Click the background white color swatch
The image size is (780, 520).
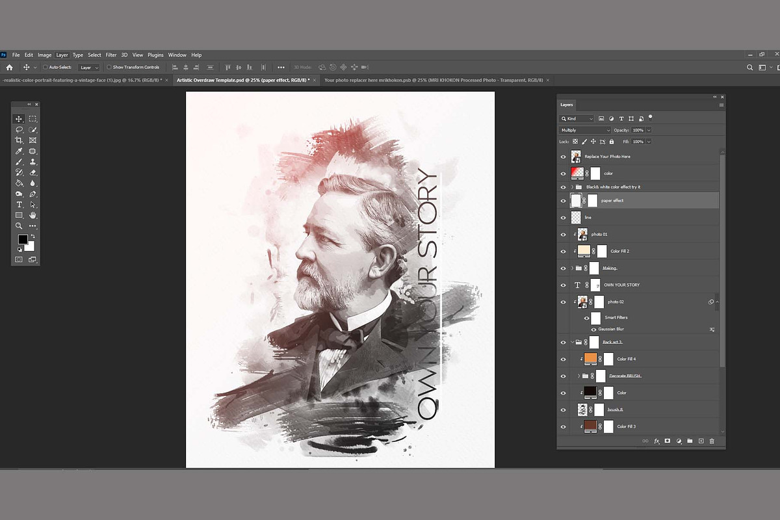tap(30, 246)
